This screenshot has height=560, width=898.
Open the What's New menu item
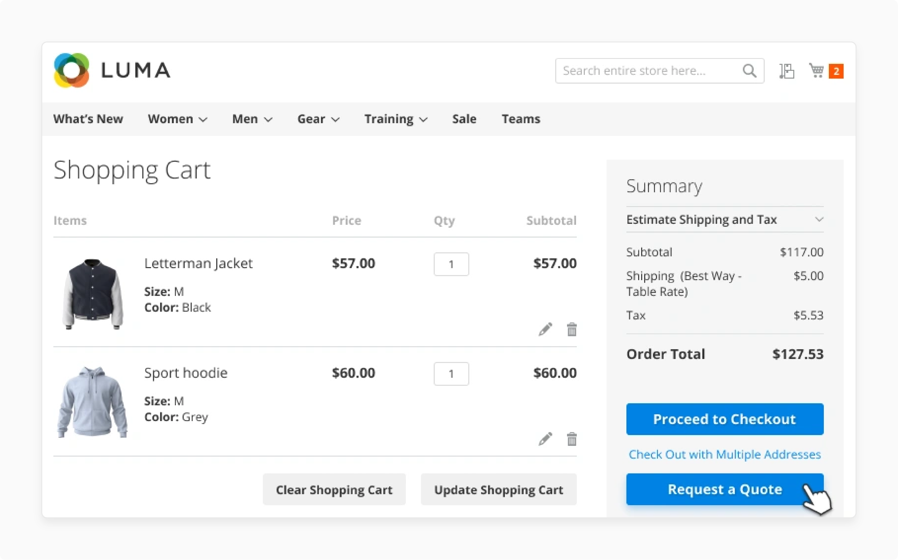tap(88, 119)
